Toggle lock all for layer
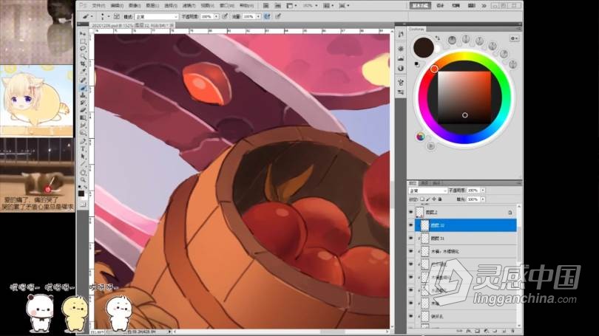 (440, 199)
